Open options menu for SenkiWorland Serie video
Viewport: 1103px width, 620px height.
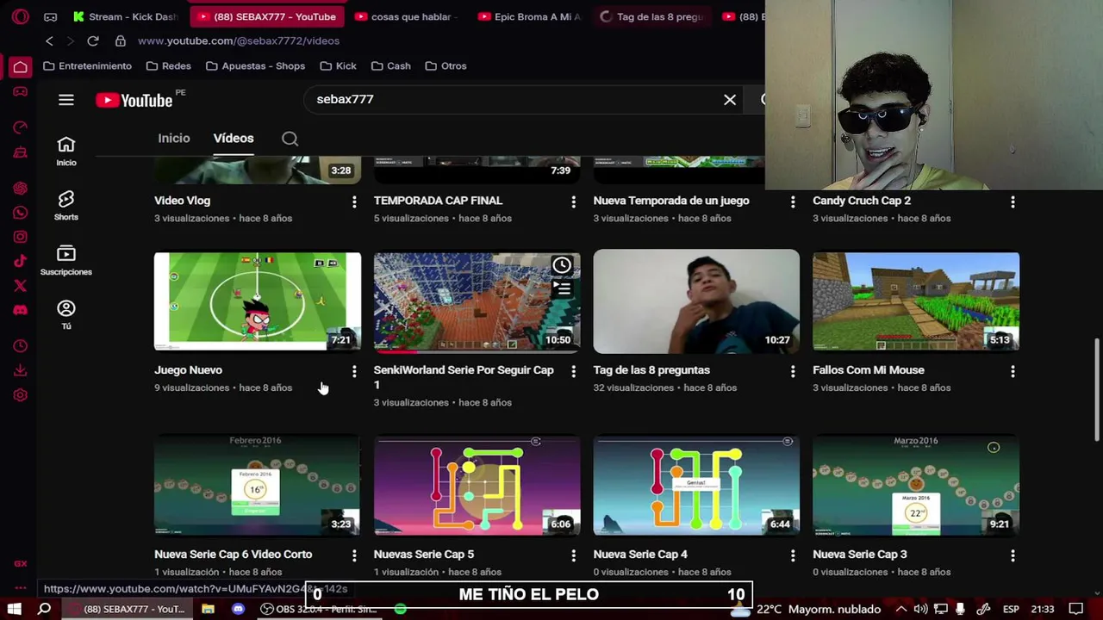(x=574, y=371)
